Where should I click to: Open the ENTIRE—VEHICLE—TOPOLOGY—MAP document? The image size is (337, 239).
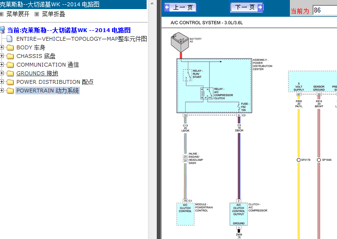pos(82,39)
